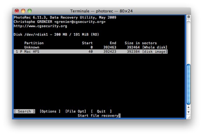Click the split pane icon above scrollbar
Image resolution: width=203 pixels, height=136 pixels.
pyautogui.click(x=189, y=17)
